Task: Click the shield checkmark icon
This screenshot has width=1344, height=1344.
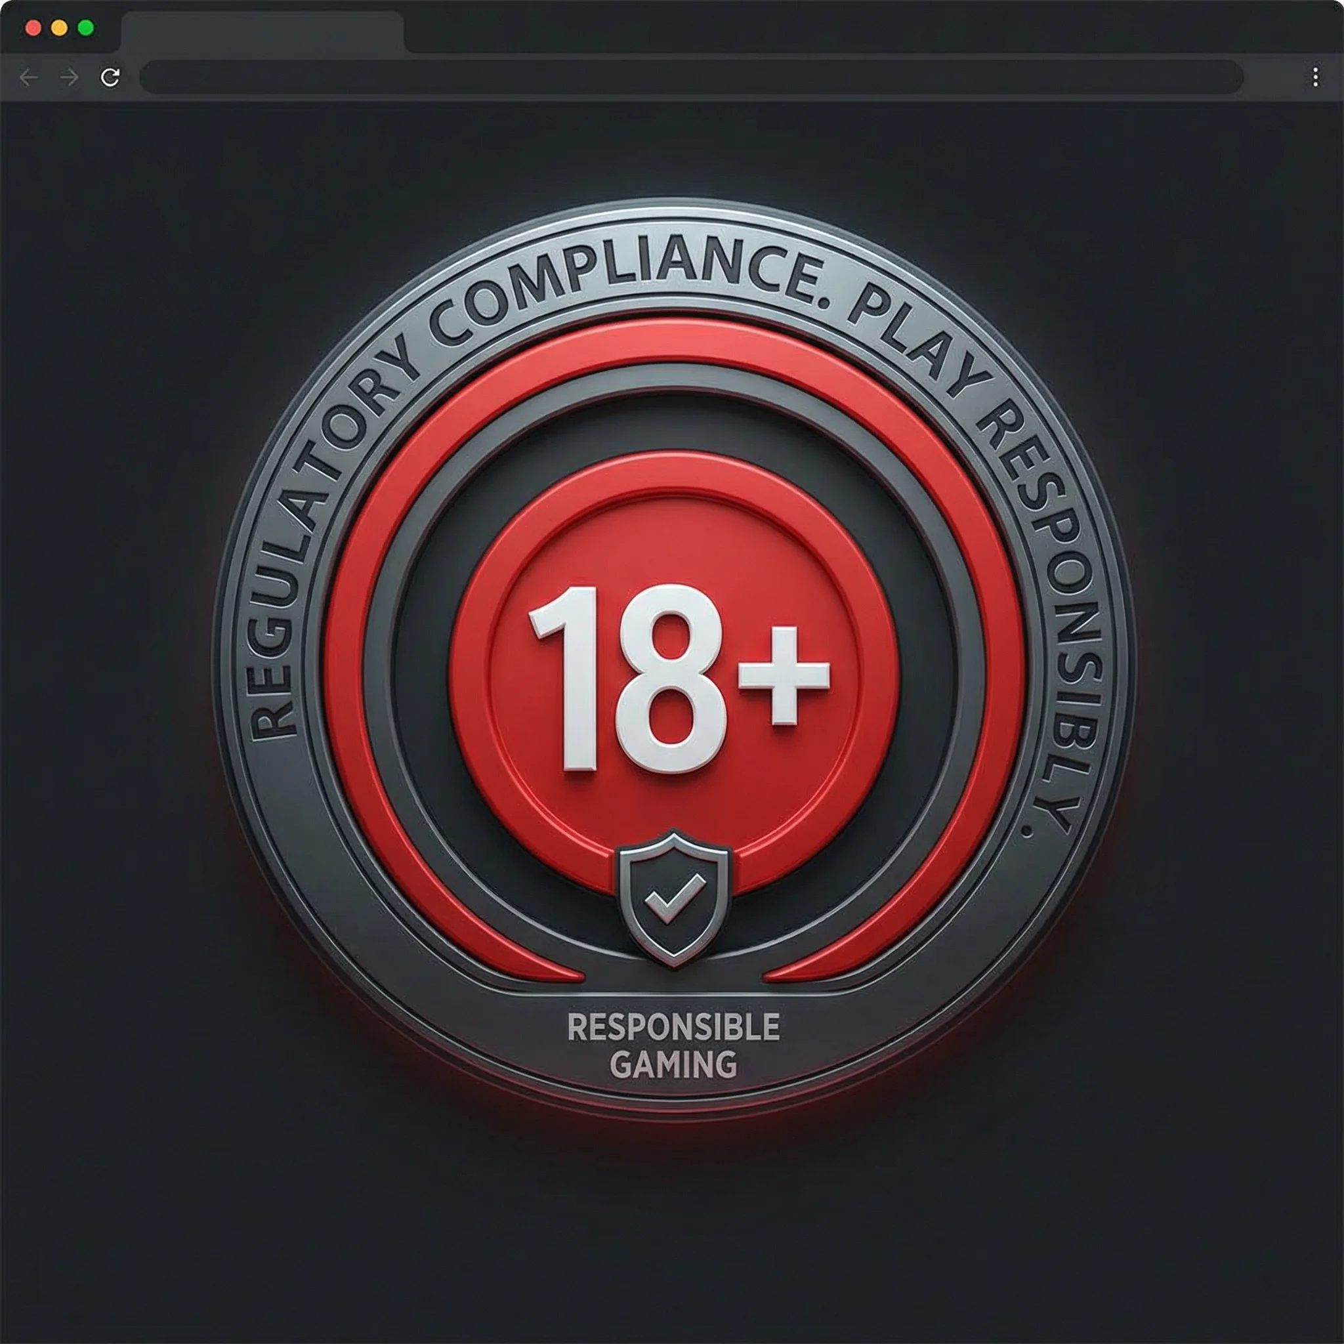Action: point(673,898)
